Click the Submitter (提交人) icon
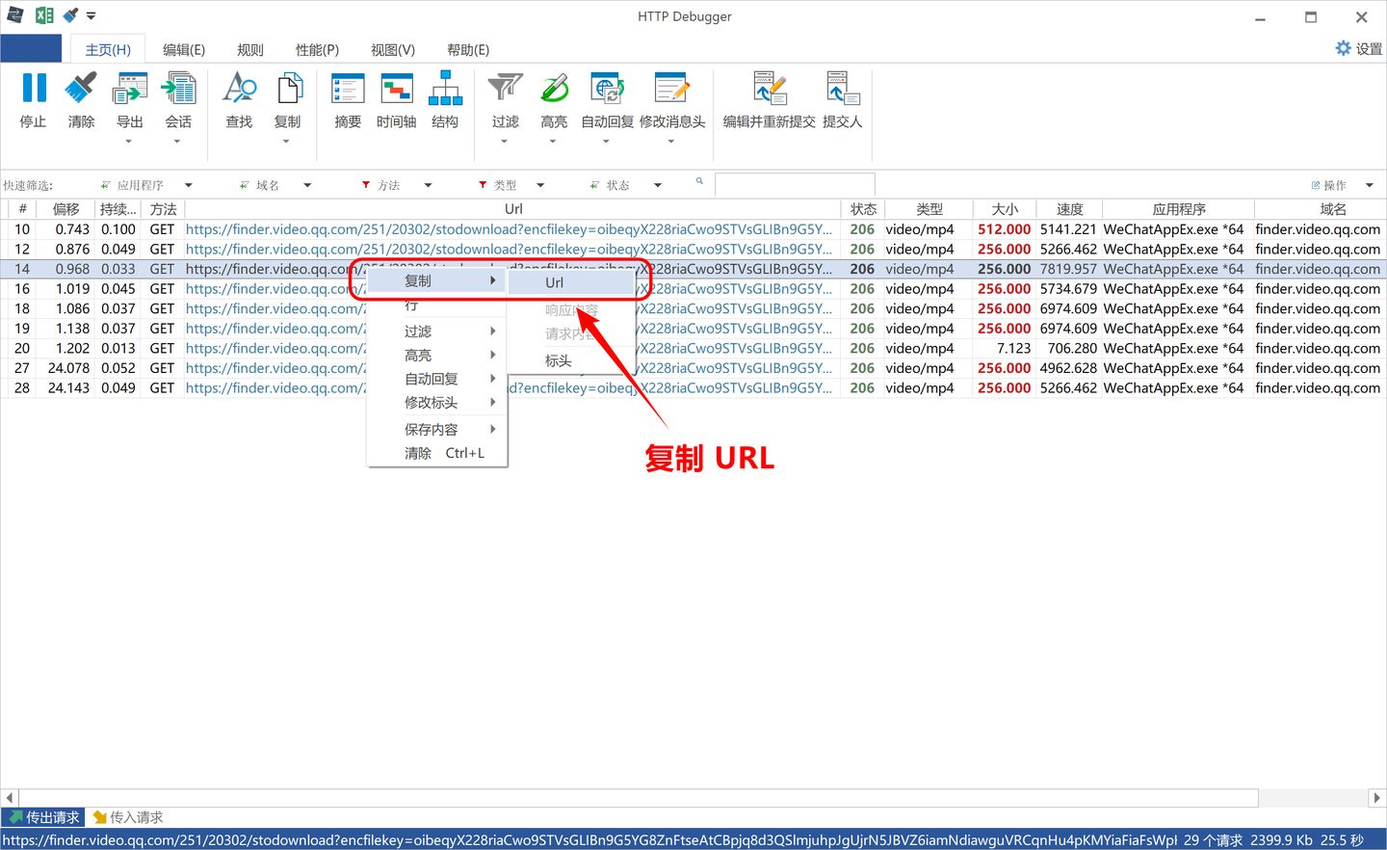 tap(843, 89)
